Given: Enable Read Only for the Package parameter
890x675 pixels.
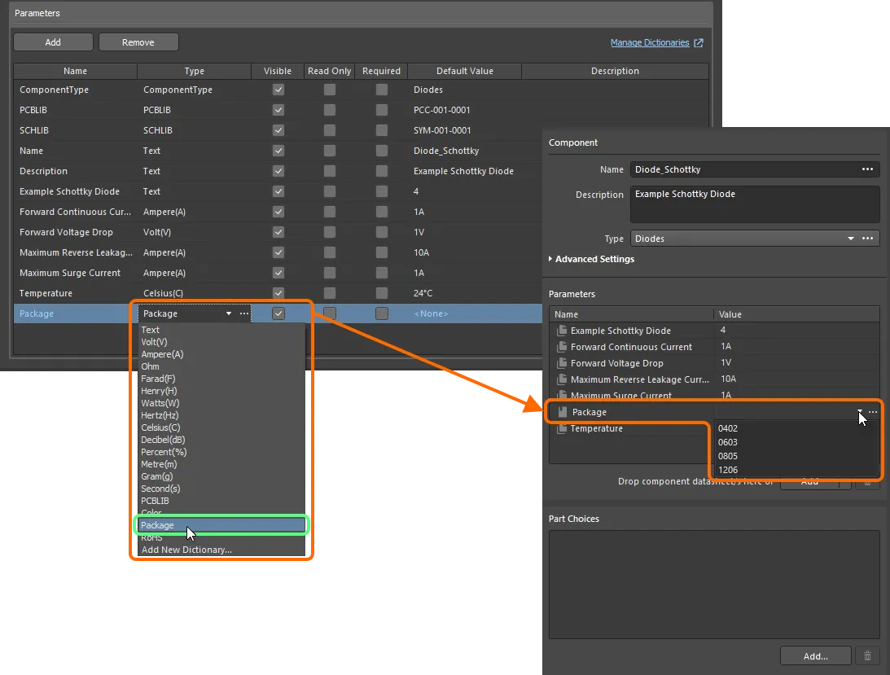Looking at the screenshot, I should click(x=329, y=313).
